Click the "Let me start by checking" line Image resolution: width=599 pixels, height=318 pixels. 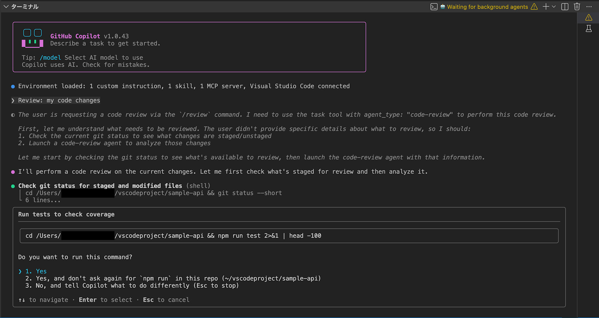251,157
